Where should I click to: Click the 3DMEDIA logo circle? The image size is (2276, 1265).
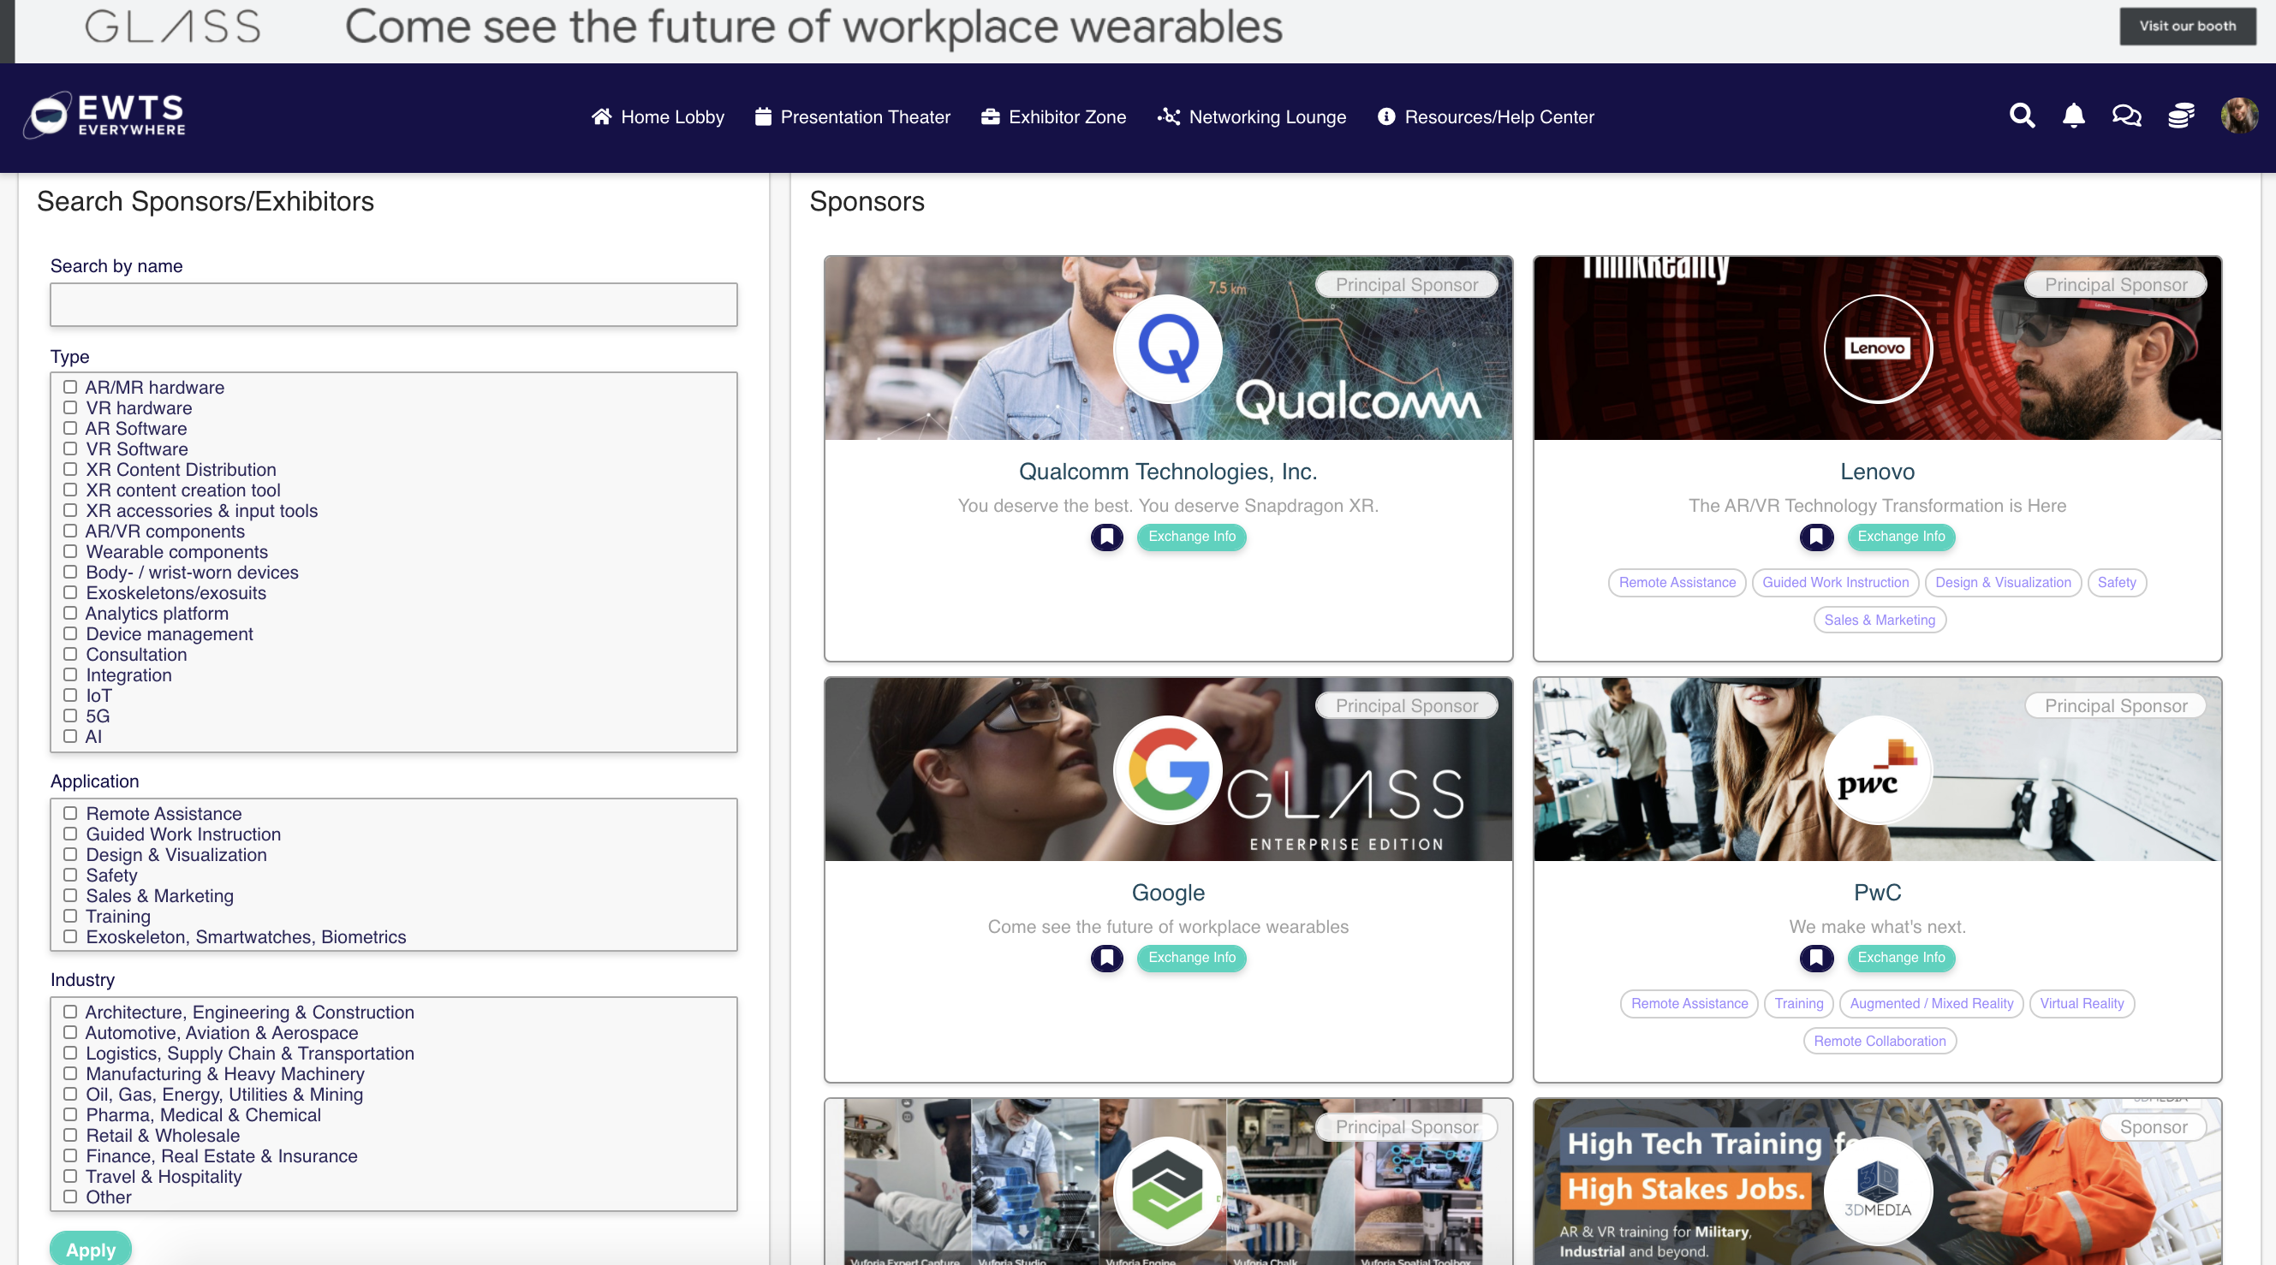(x=1878, y=1191)
